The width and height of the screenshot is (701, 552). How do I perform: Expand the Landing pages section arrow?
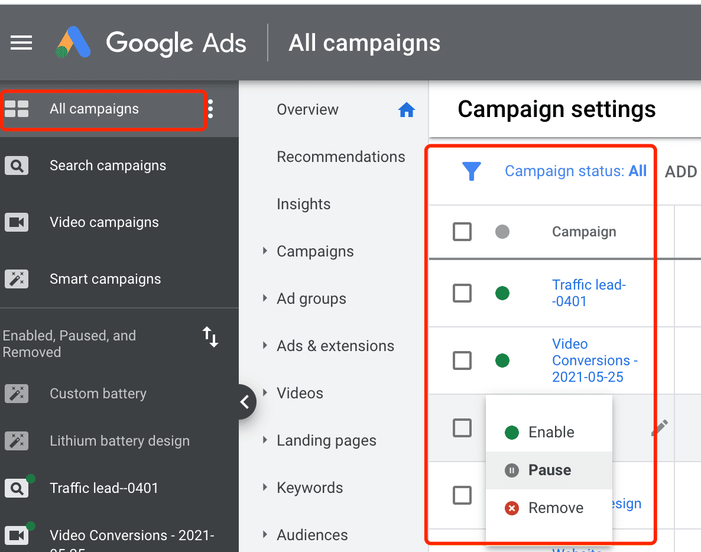(x=265, y=440)
